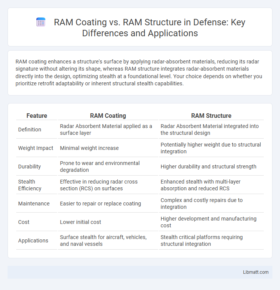Select the 'Stealth Efficiency' row label

[30, 185]
